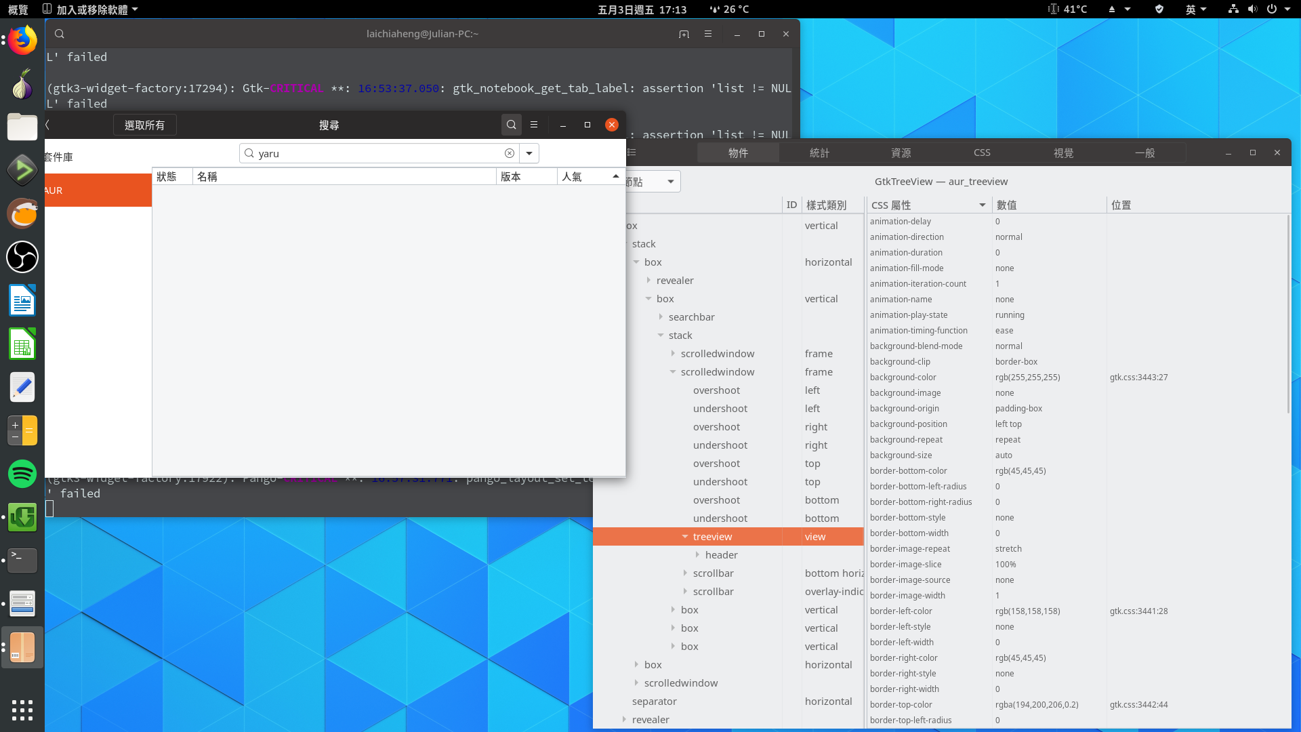This screenshot has height=732, width=1301.
Task: Click the 選取所有 button
Action: [144, 125]
